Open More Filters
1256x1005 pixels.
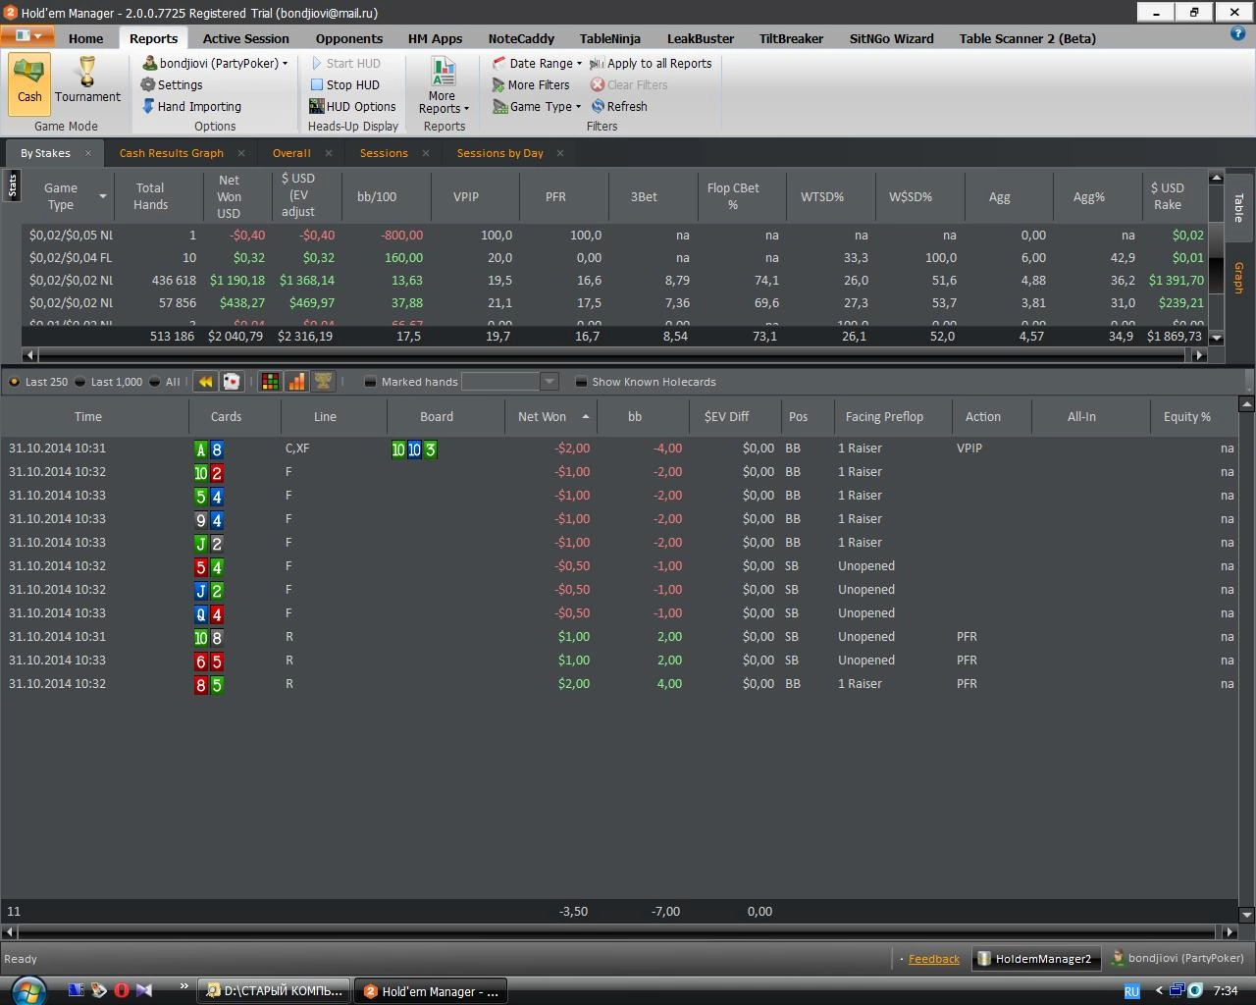[x=531, y=85]
